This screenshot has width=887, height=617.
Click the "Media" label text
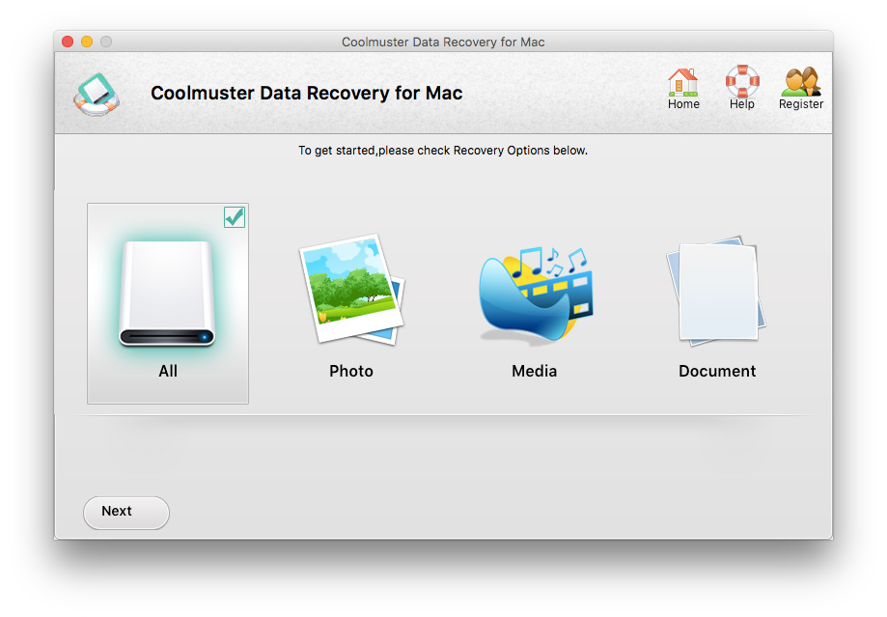pos(535,371)
